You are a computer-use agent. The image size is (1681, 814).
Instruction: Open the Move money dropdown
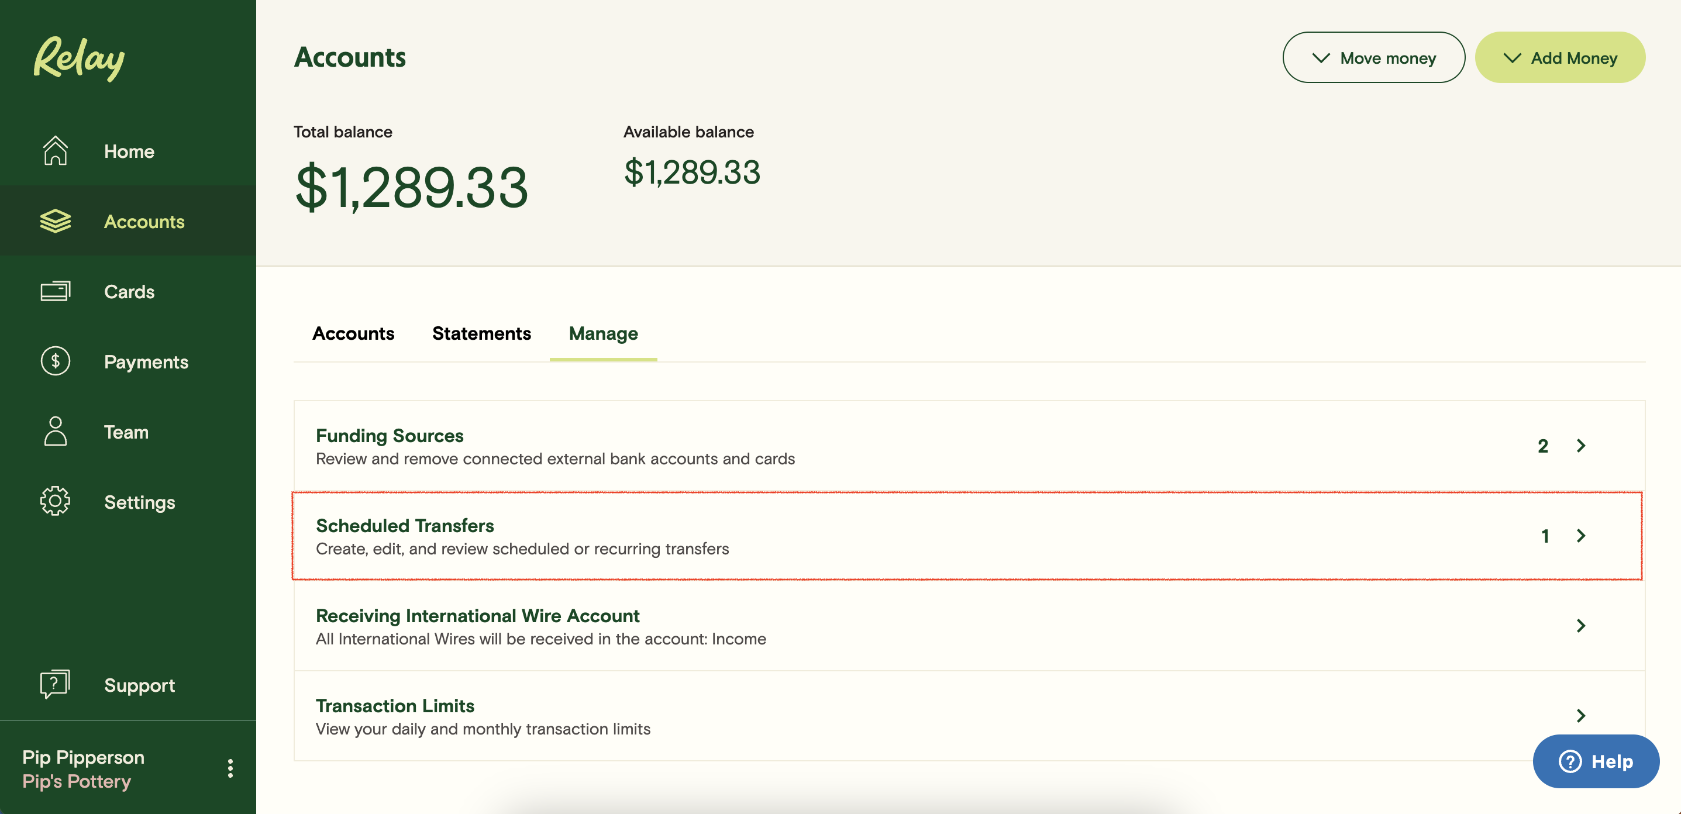pyautogui.click(x=1374, y=57)
